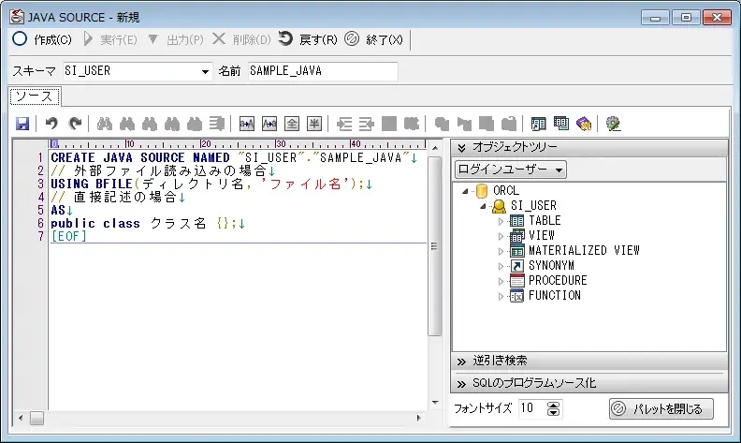Click the 削除(D) delete button
Image resolution: width=741 pixels, height=443 pixels.
pyautogui.click(x=242, y=39)
